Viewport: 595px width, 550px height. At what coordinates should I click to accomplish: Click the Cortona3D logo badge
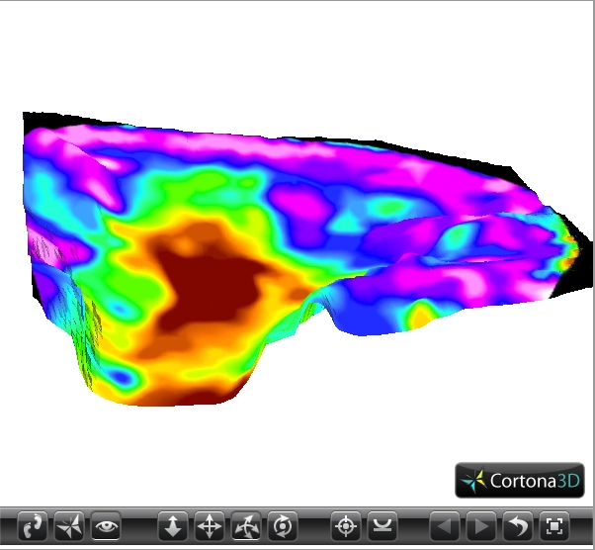point(520,480)
